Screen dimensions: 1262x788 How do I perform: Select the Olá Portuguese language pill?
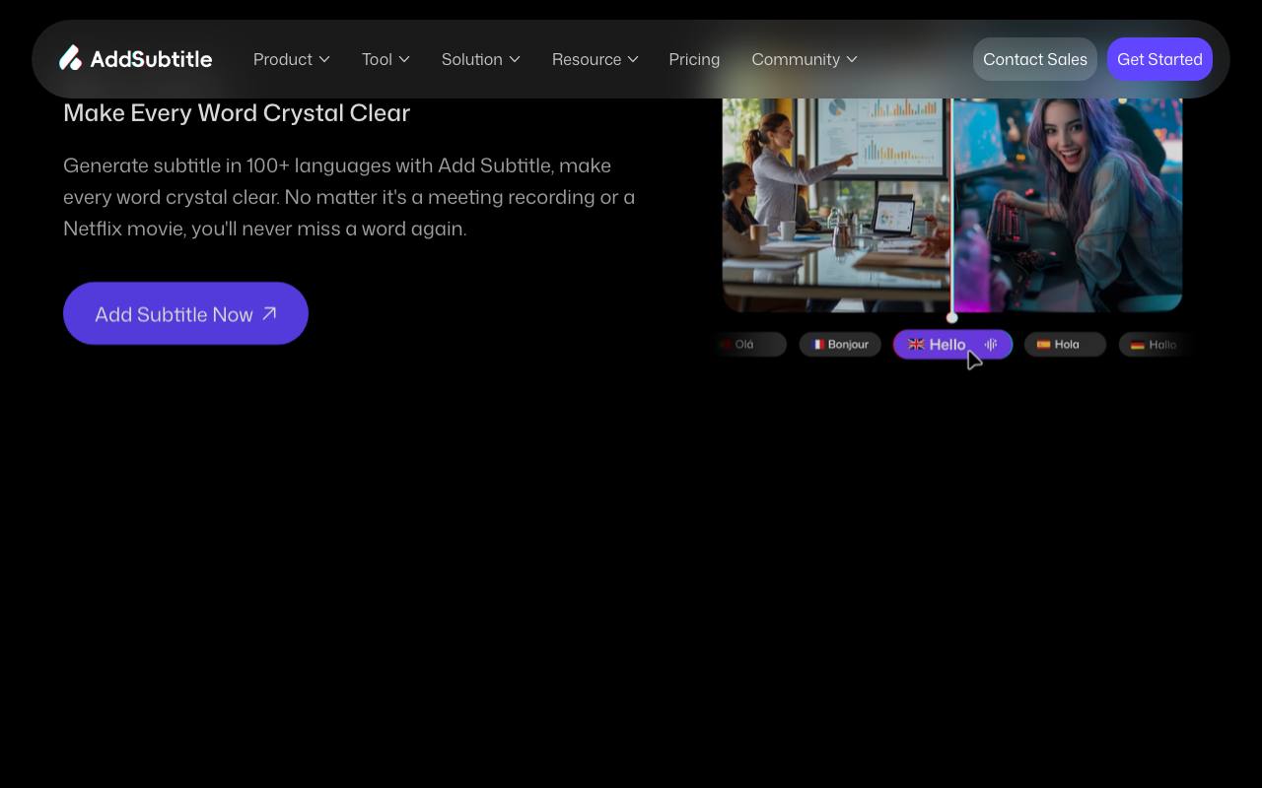click(x=749, y=345)
